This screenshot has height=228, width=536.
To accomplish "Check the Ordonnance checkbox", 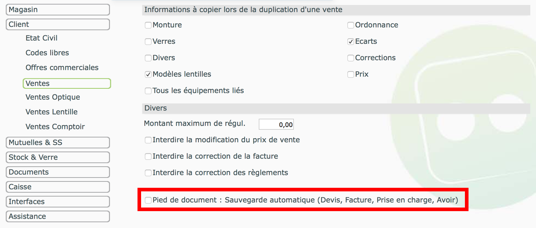I will point(351,25).
